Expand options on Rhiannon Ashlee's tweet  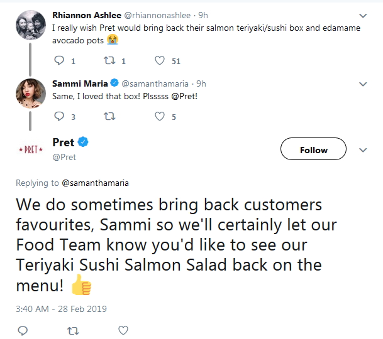coord(363,16)
